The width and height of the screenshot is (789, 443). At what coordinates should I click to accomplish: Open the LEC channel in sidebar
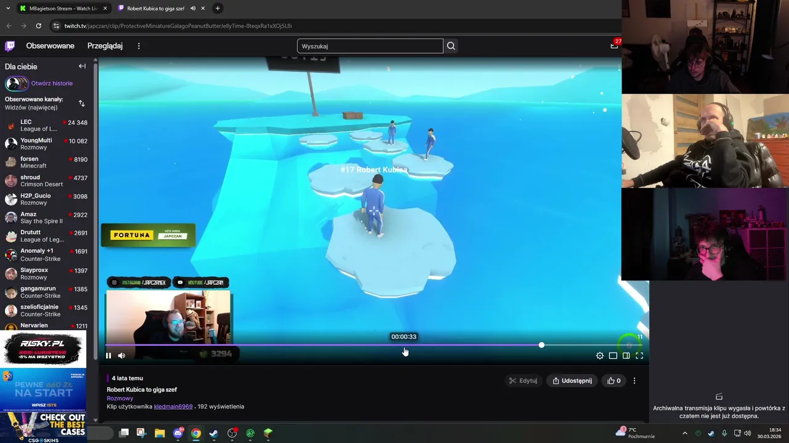pyautogui.click(x=48, y=126)
